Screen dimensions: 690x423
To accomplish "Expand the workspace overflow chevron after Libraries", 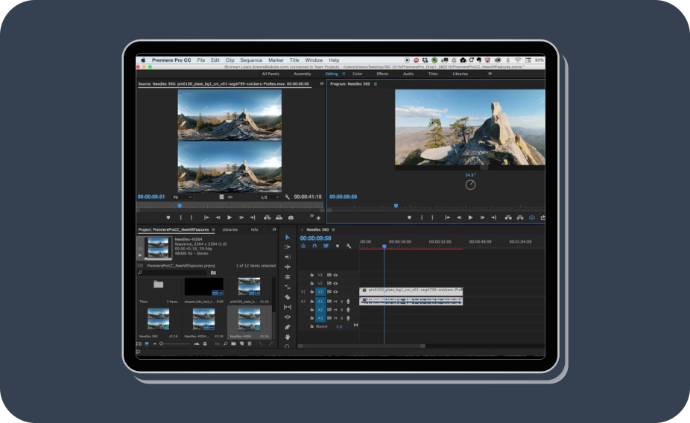I will pyautogui.click(x=490, y=74).
